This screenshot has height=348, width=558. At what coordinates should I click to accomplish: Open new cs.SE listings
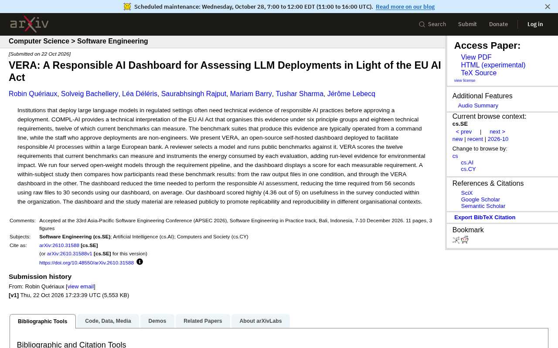[458, 139]
